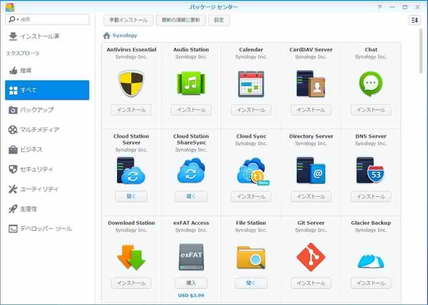Open the Audio Station music icon
Image resolution: width=428 pixels, height=305 pixels.
(191, 83)
